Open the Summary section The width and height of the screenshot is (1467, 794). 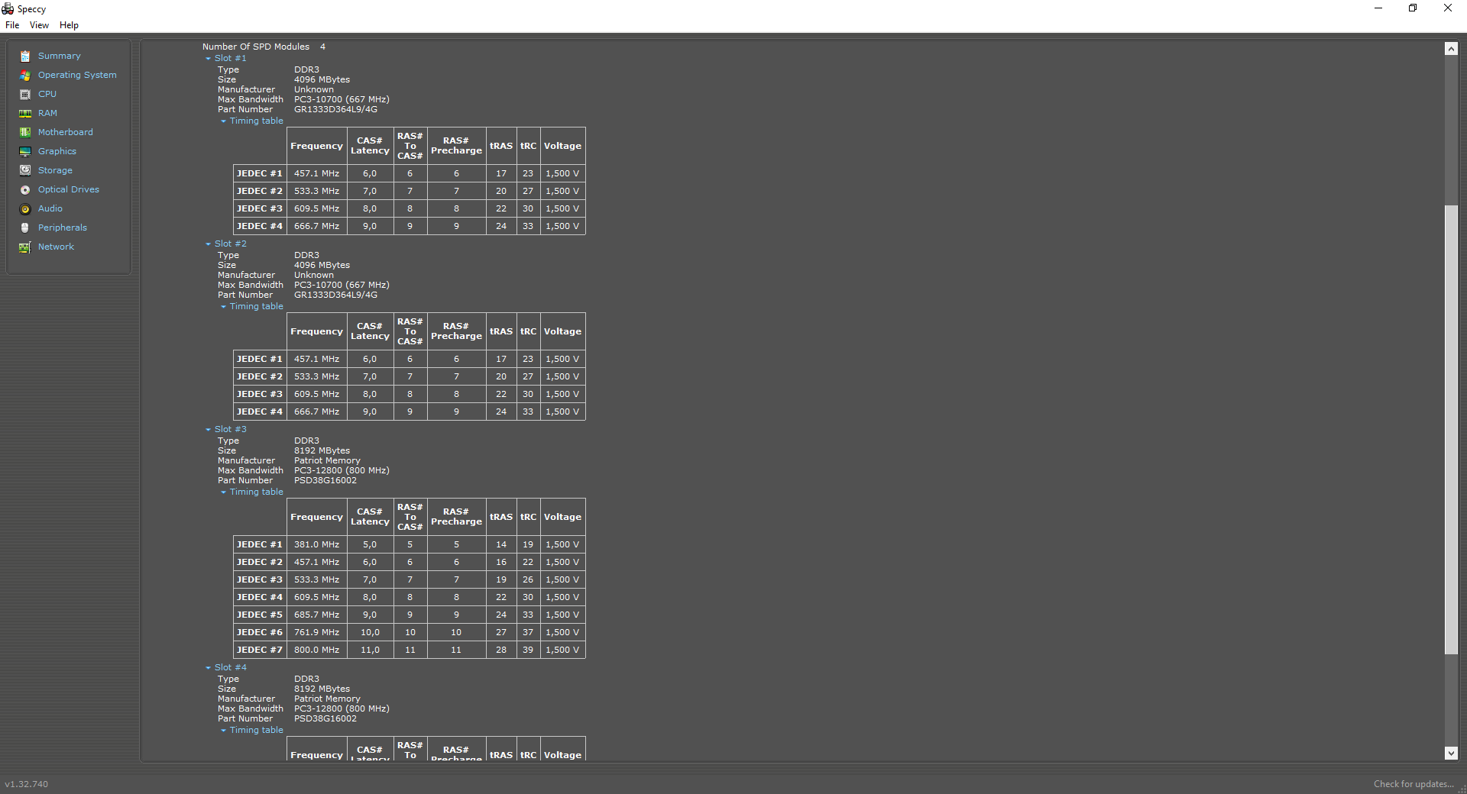pos(59,56)
